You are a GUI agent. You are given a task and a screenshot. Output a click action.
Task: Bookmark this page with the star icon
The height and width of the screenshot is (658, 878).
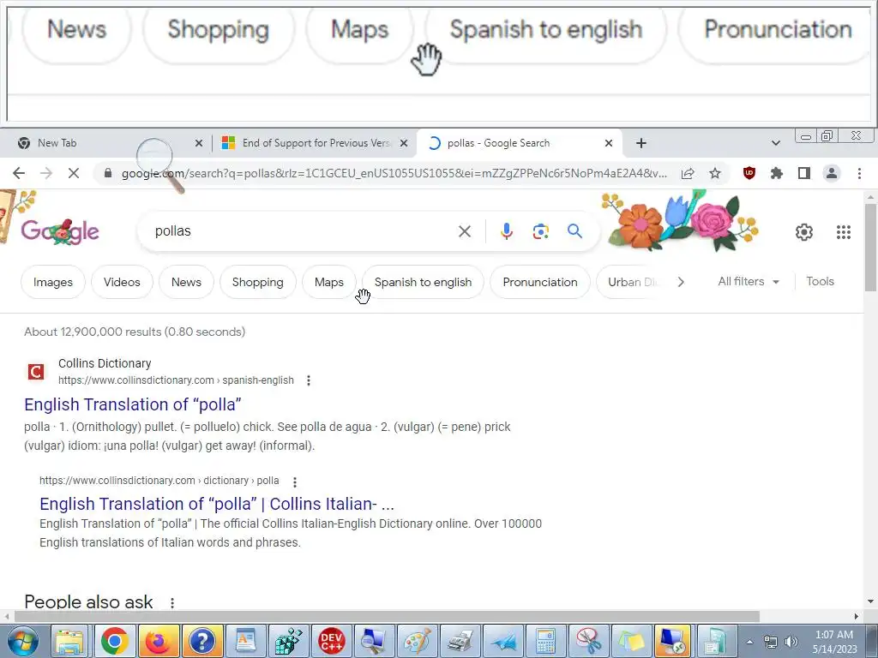715,173
